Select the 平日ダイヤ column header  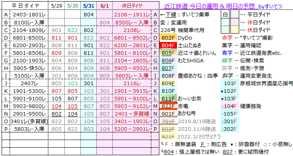tap(25, 6)
